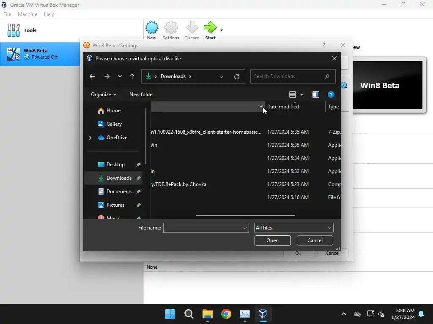Expand address bar history dropdown
This screenshot has height=324, width=433.
pyautogui.click(x=221, y=77)
